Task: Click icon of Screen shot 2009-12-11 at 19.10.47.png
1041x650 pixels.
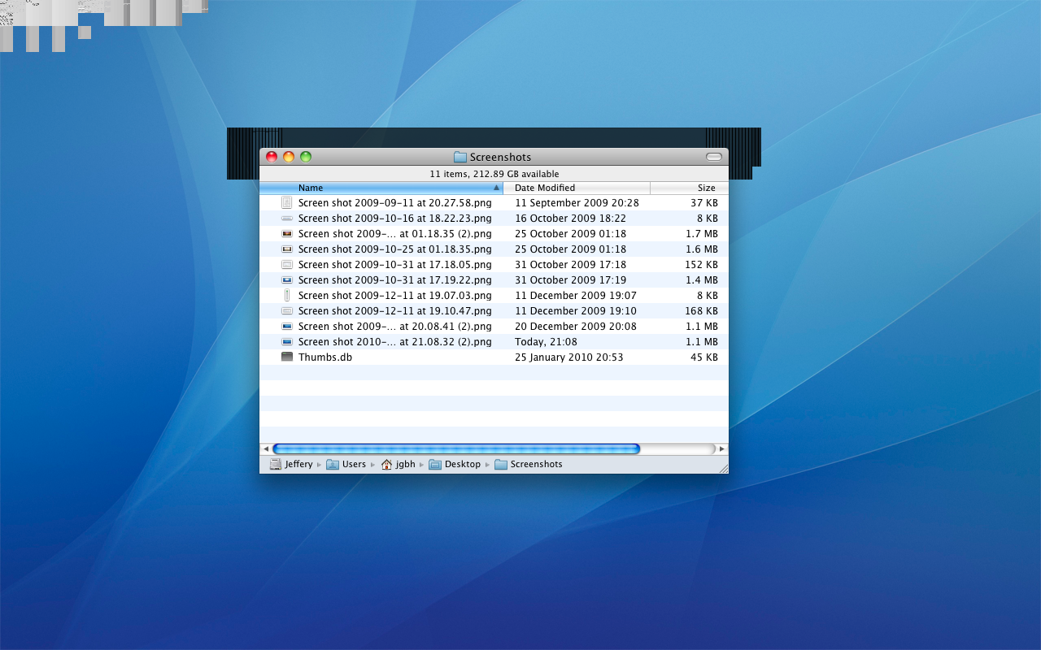Action: point(286,311)
